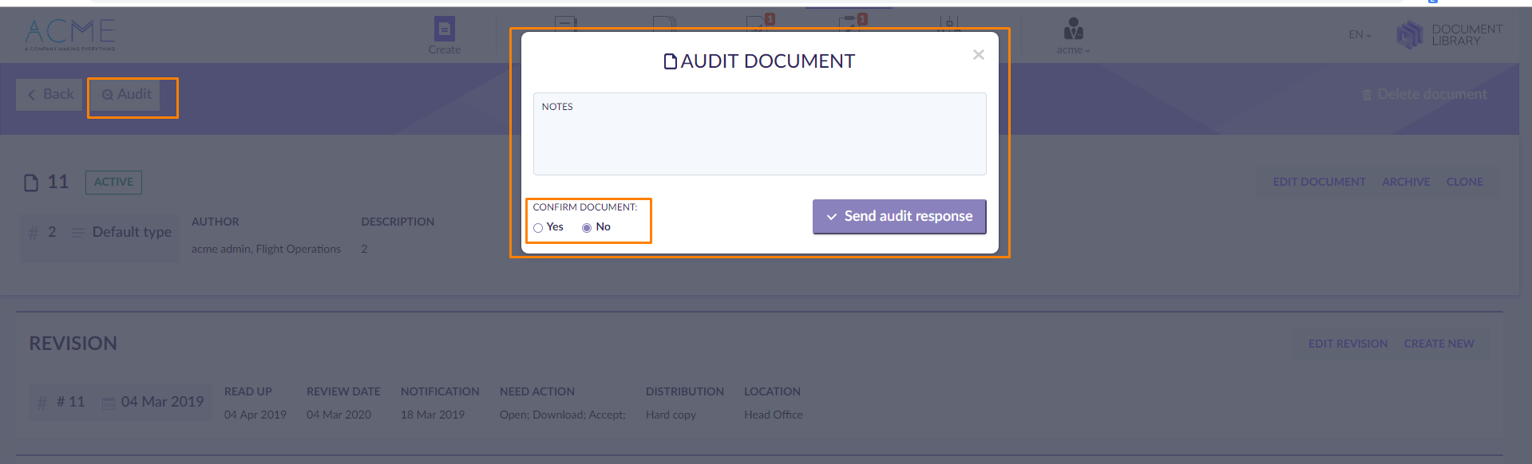
Task: Click the clipboard icon with red badge
Action: pyautogui.click(x=853, y=22)
